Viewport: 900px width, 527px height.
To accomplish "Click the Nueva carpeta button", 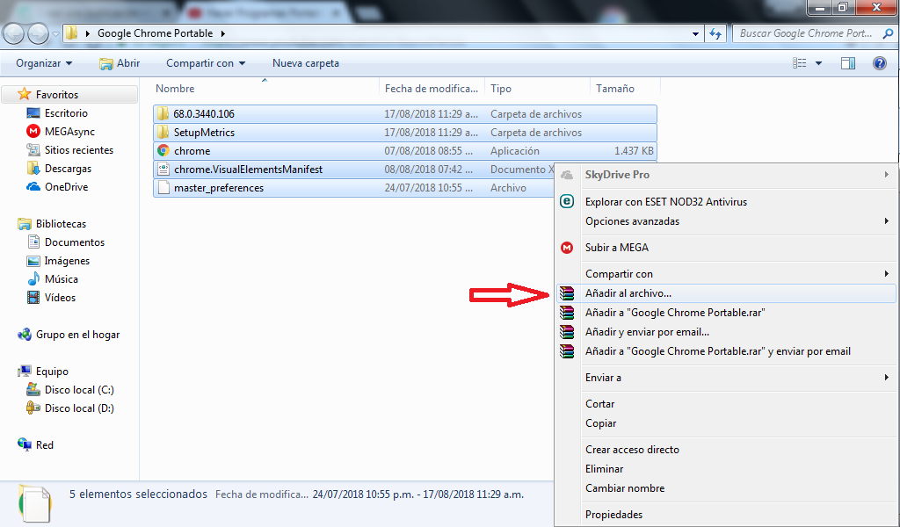I will 305,63.
